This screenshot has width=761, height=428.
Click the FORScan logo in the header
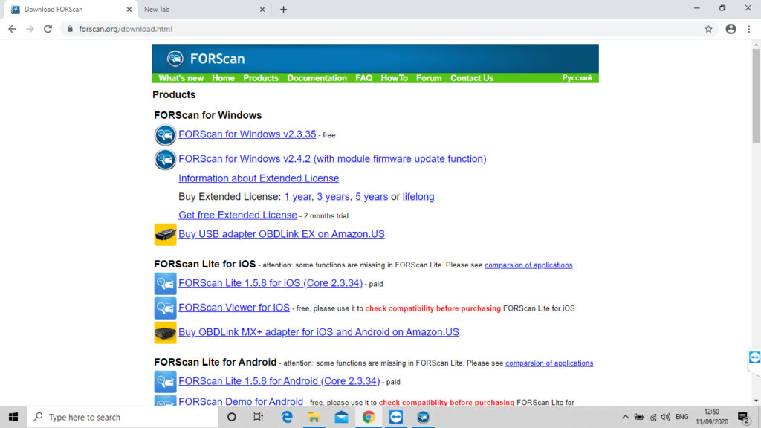(175, 59)
